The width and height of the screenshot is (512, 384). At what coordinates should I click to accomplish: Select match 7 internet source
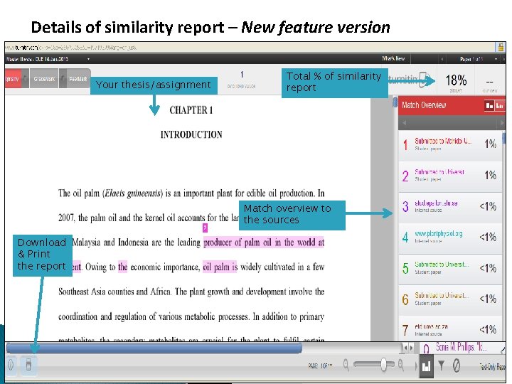[450, 329]
